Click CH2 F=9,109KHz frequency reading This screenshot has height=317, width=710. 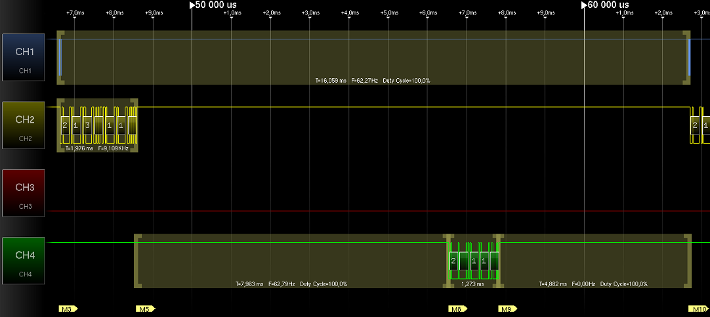(x=114, y=148)
